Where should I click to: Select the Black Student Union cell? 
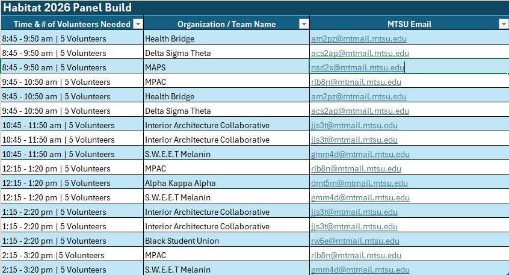click(227, 241)
